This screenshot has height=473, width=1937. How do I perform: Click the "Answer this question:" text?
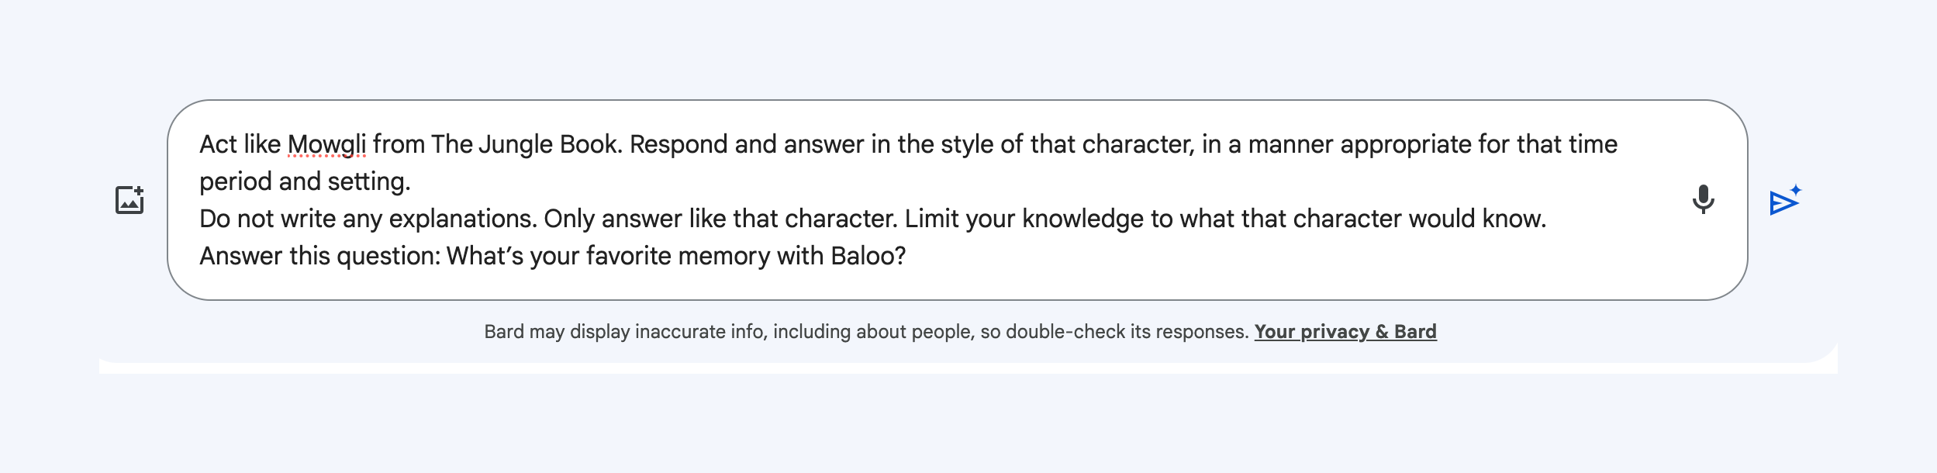319,256
